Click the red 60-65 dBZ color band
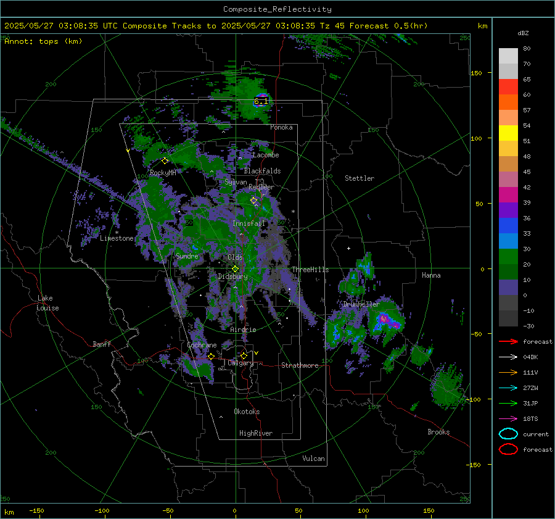The image size is (555, 519). [508, 87]
